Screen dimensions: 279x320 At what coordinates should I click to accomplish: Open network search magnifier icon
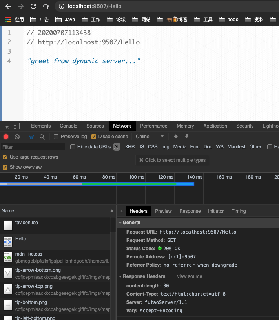[42, 137]
